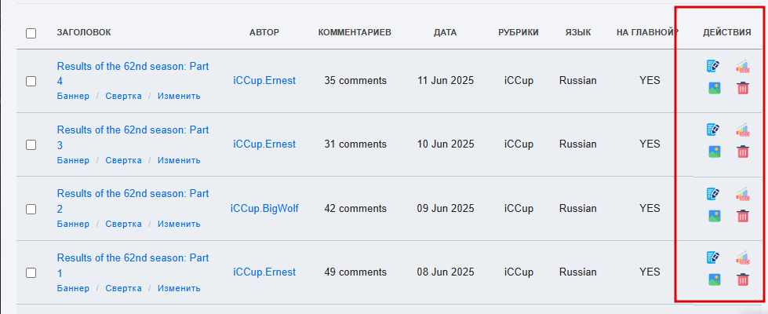Click edit icon for Part 3 row
The height and width of the screenshot is (314, 768).
point(713,130)
